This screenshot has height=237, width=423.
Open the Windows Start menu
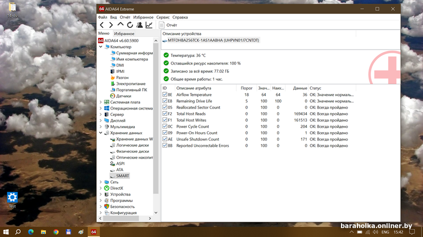[x=6, y=232]
